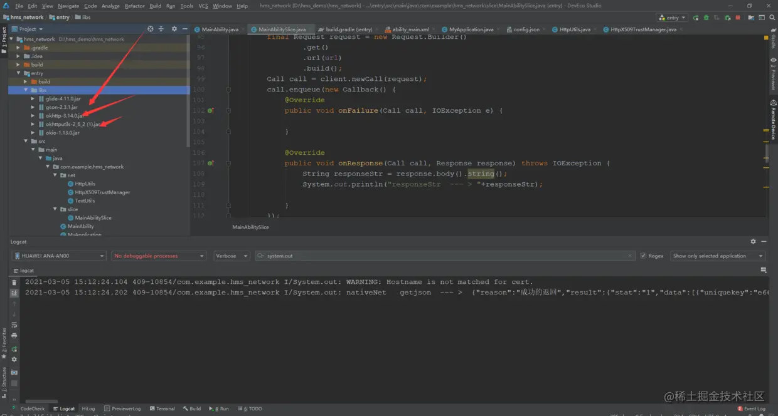Switch to HttpUtils.java editor tab
The height and width of the screenshot is (416, 778).
575,29
